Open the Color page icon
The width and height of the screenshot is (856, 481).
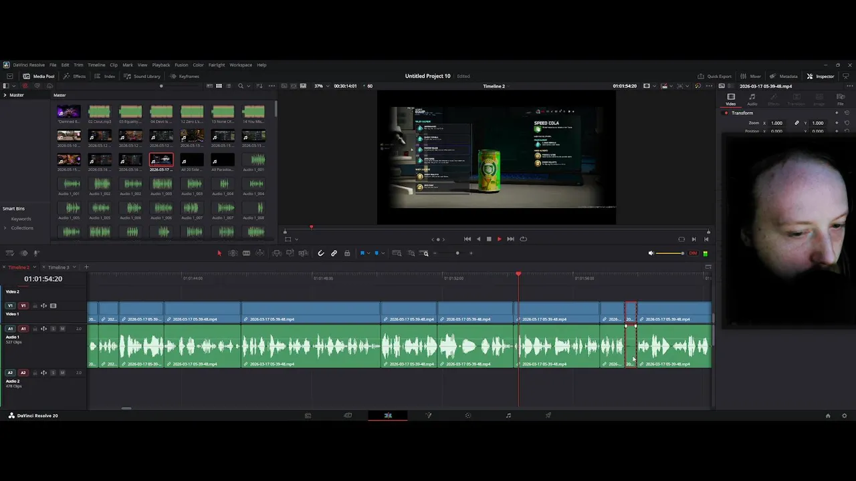tap(468, 416)
